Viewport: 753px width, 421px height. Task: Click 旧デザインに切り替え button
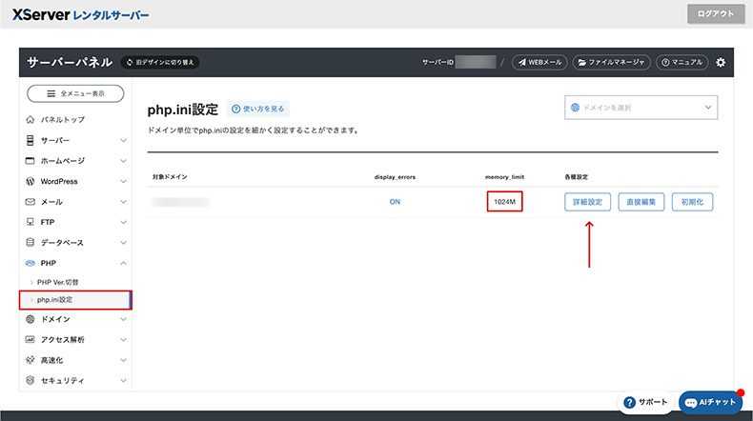point(160,63)
